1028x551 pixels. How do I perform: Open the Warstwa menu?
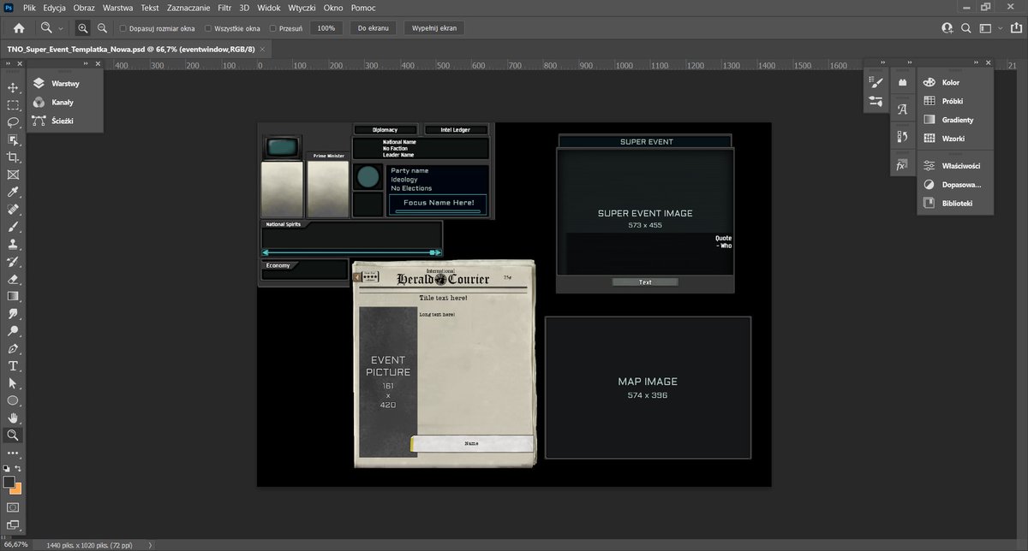click(117, 8)
